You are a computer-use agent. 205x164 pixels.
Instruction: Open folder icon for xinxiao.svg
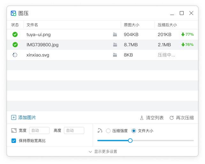[115, 55]
